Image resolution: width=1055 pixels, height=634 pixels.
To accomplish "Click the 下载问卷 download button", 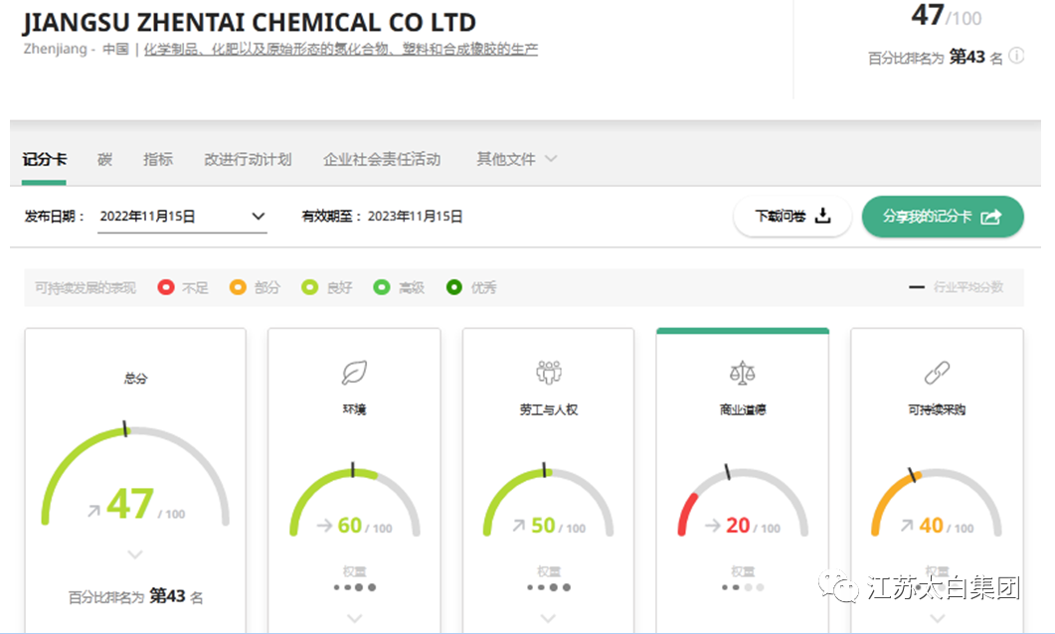I will coord(791,217).
